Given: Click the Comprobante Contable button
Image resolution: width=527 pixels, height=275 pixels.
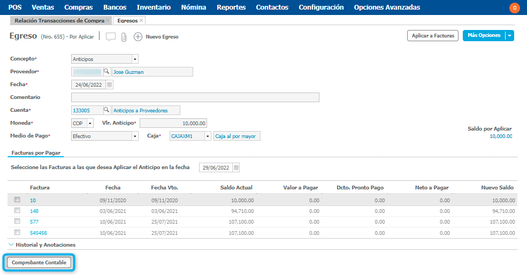Looking at the screenshot, I should point(39,263).
